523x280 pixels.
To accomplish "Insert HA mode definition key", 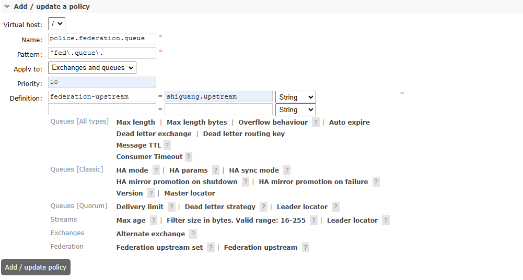I will tap(132, 171).
